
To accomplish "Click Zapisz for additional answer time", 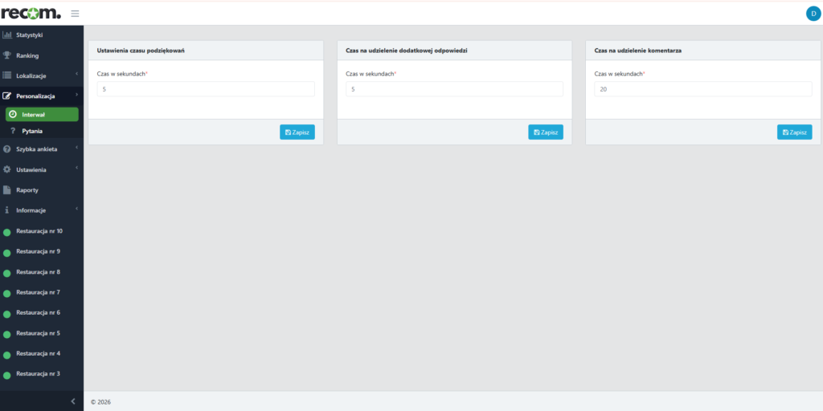I will [546, 132].
